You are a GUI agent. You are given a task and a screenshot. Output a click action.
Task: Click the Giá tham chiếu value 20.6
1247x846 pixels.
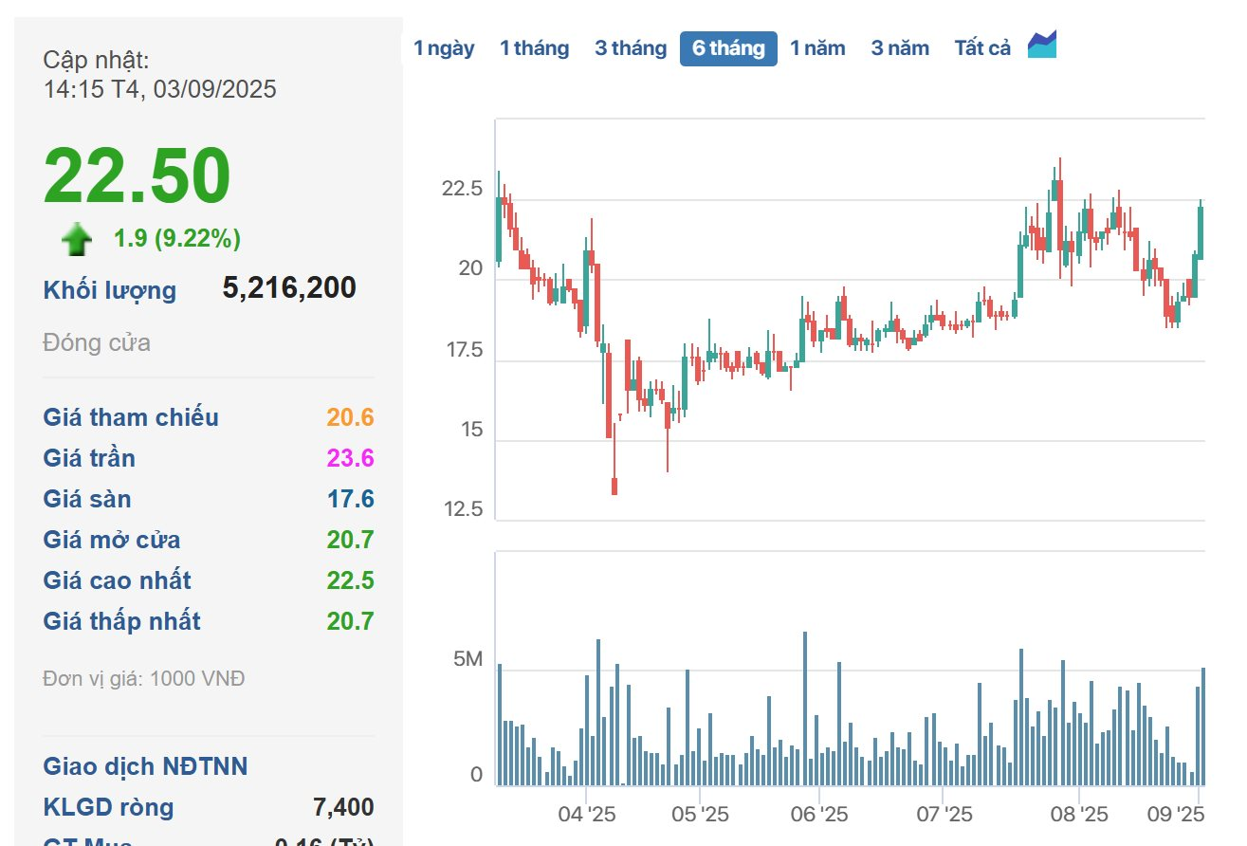(350, 417)
